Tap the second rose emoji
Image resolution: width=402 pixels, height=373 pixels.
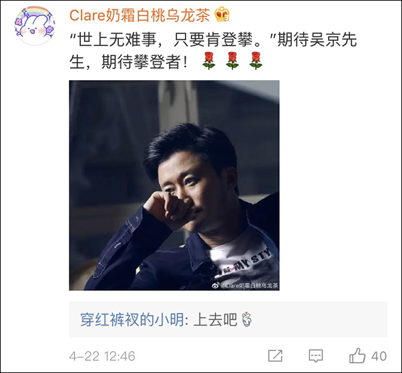tap(232, 61)
